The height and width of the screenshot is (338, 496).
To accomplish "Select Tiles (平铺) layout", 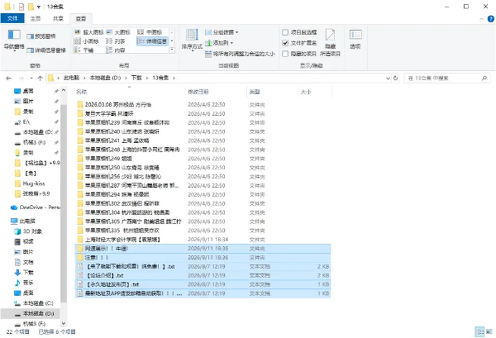I will [x=84, y=50].
